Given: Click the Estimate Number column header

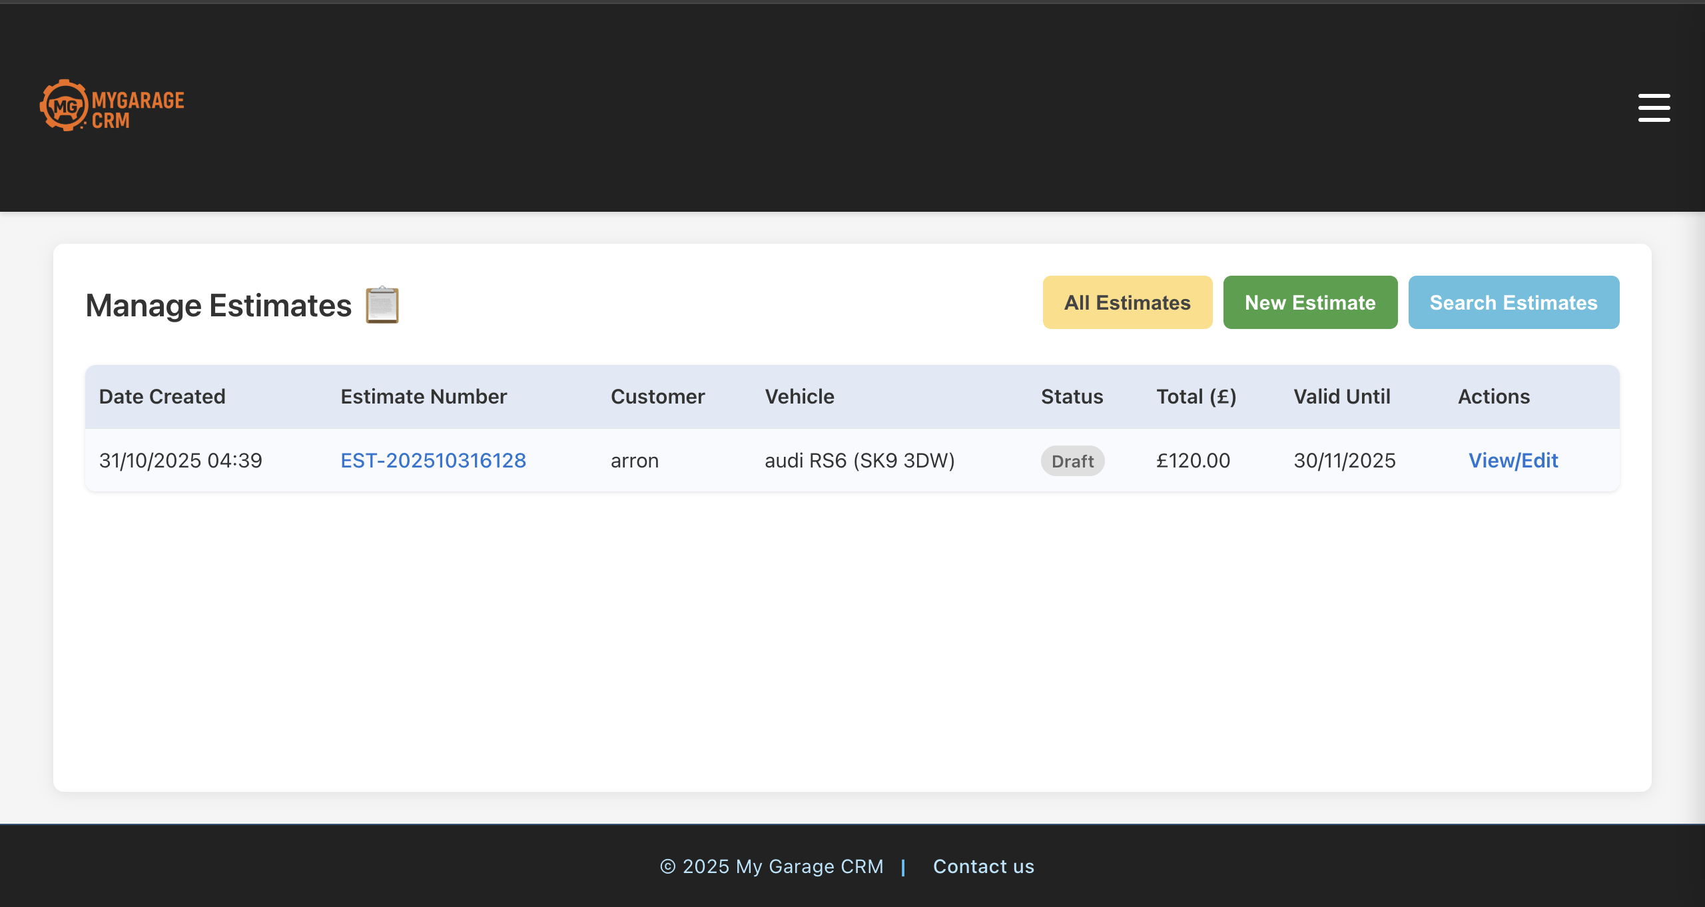Looking at the screenshot, I should click(424, 396).
